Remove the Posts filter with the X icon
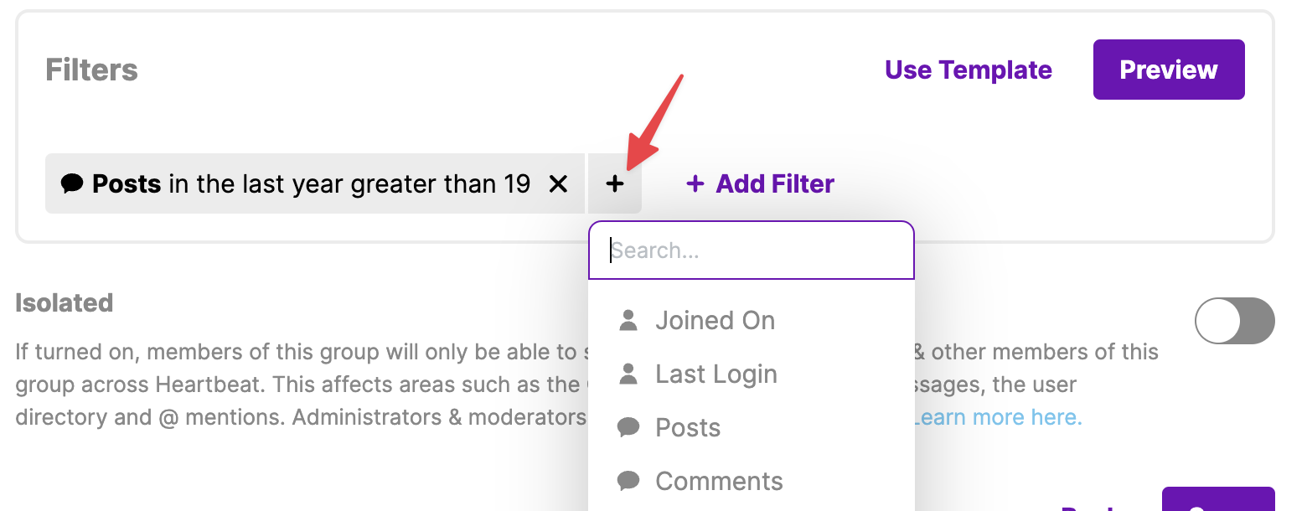Viewport: 1307px width, 511px height. 558,183
